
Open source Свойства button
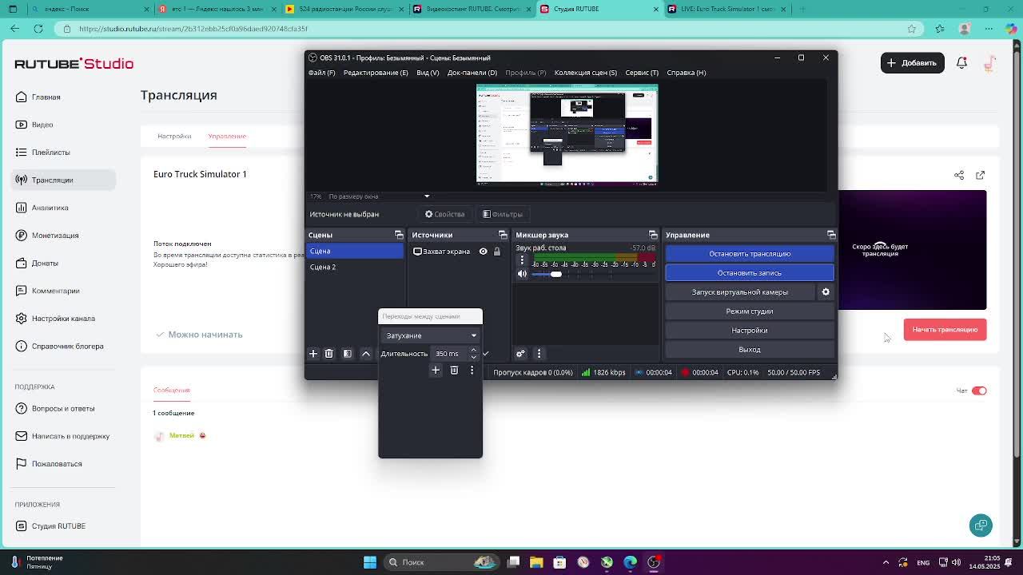tap(444, 214)
